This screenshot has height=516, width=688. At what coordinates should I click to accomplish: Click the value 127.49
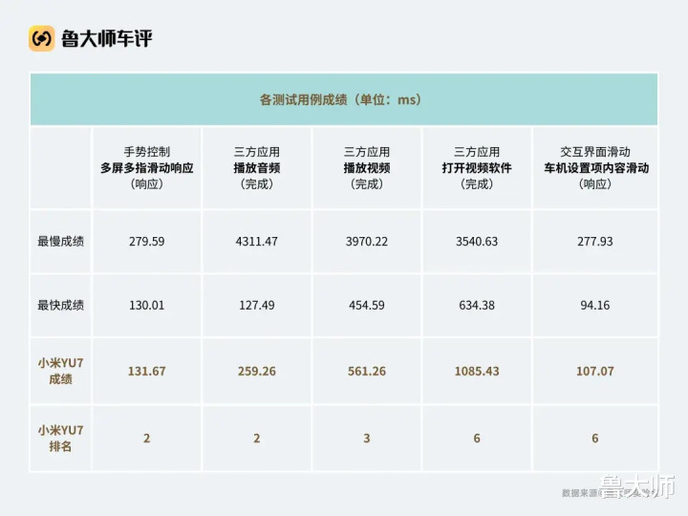coord(257,305)
